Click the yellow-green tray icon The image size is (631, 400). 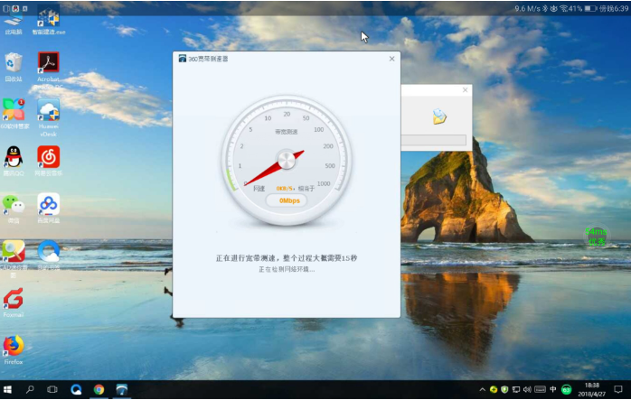494,389
